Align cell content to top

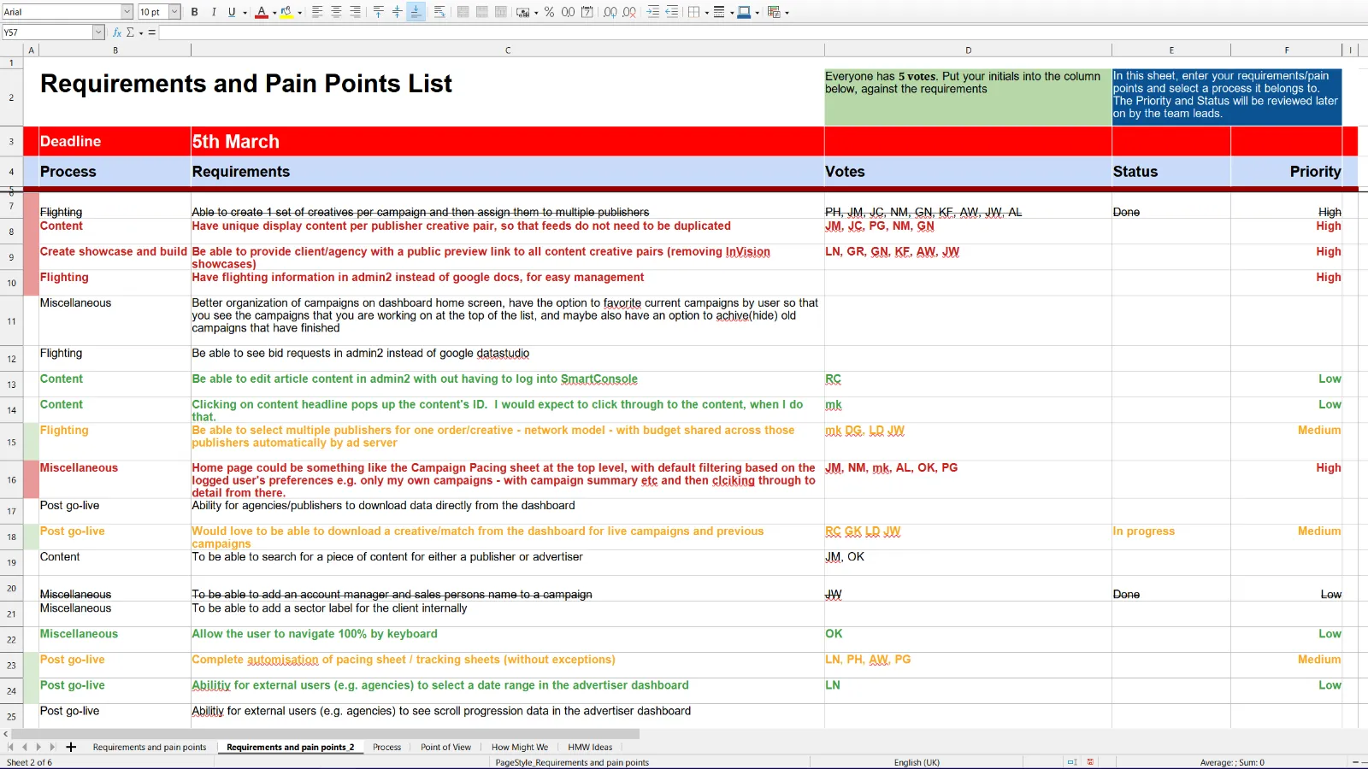tap(379, 12)
